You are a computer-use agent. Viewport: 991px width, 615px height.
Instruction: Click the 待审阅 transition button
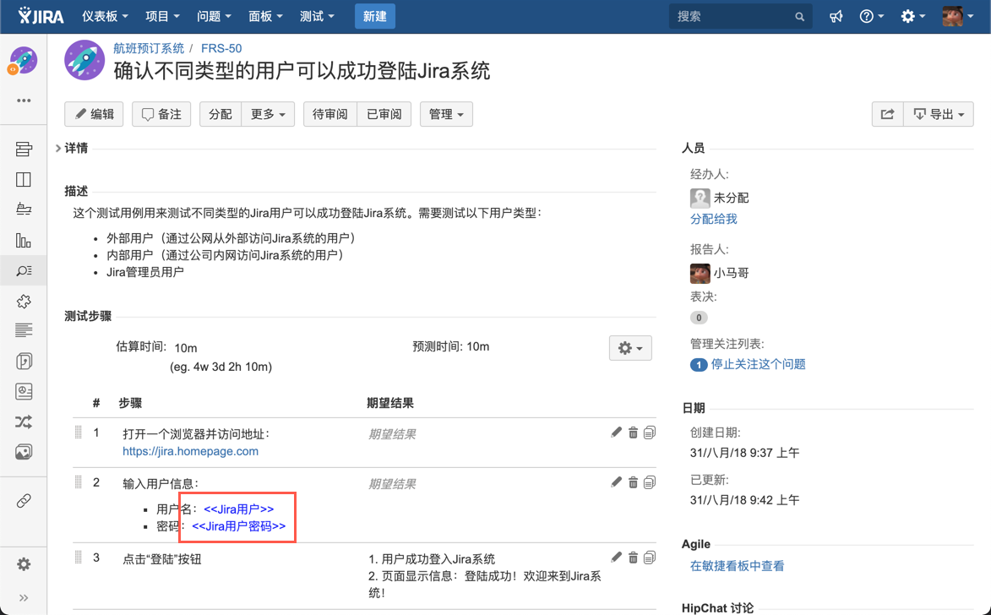pos(330,114)
